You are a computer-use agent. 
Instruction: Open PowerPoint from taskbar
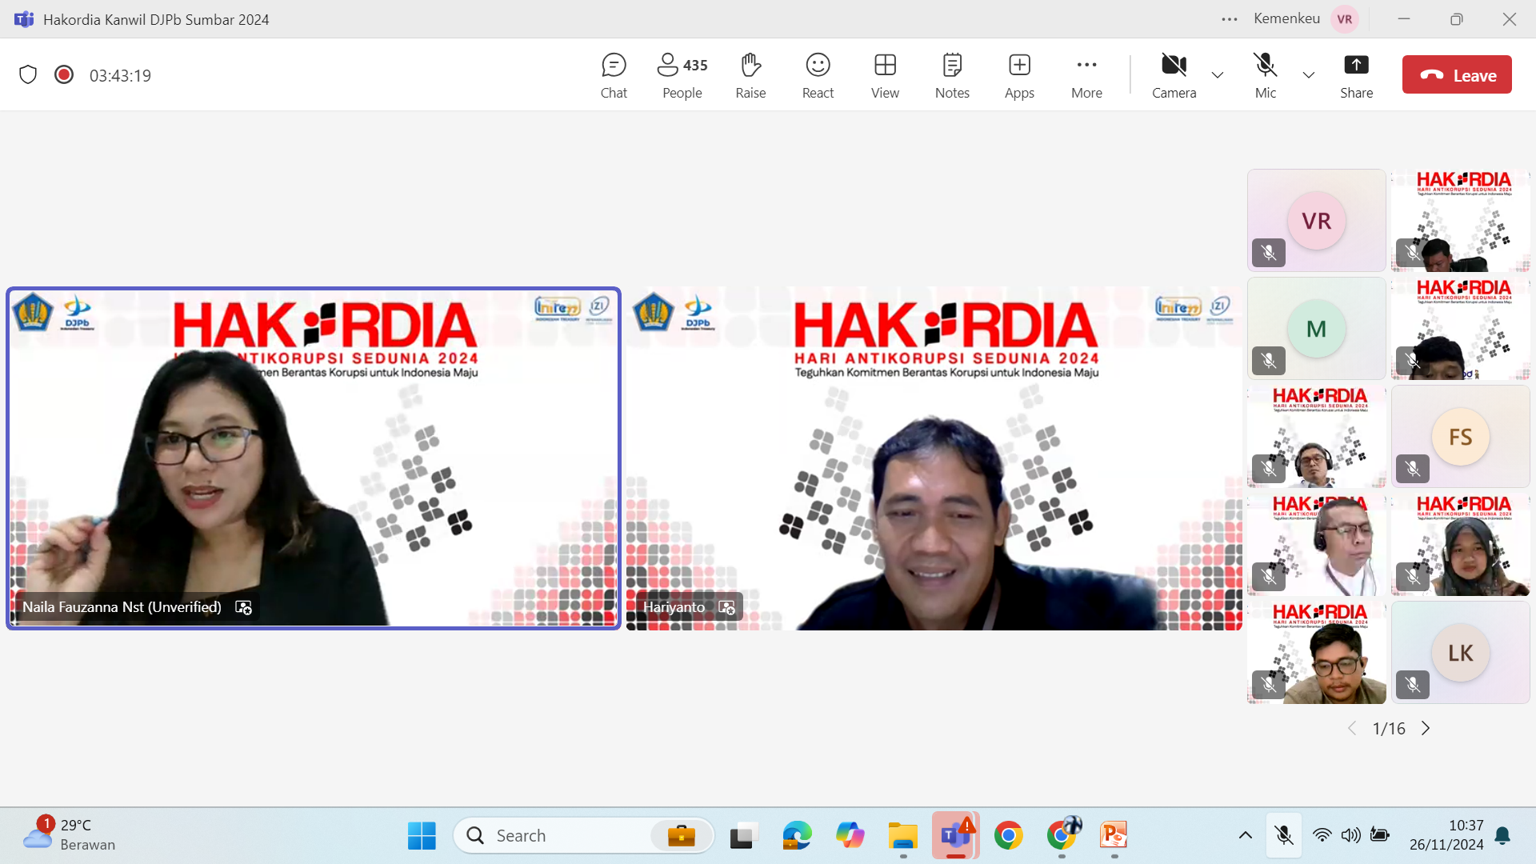point(1114,835)
